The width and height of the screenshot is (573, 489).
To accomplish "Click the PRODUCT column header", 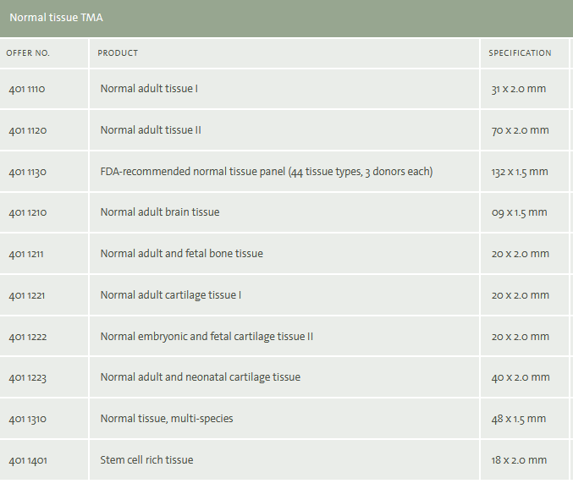I will (x=118, y=53).
